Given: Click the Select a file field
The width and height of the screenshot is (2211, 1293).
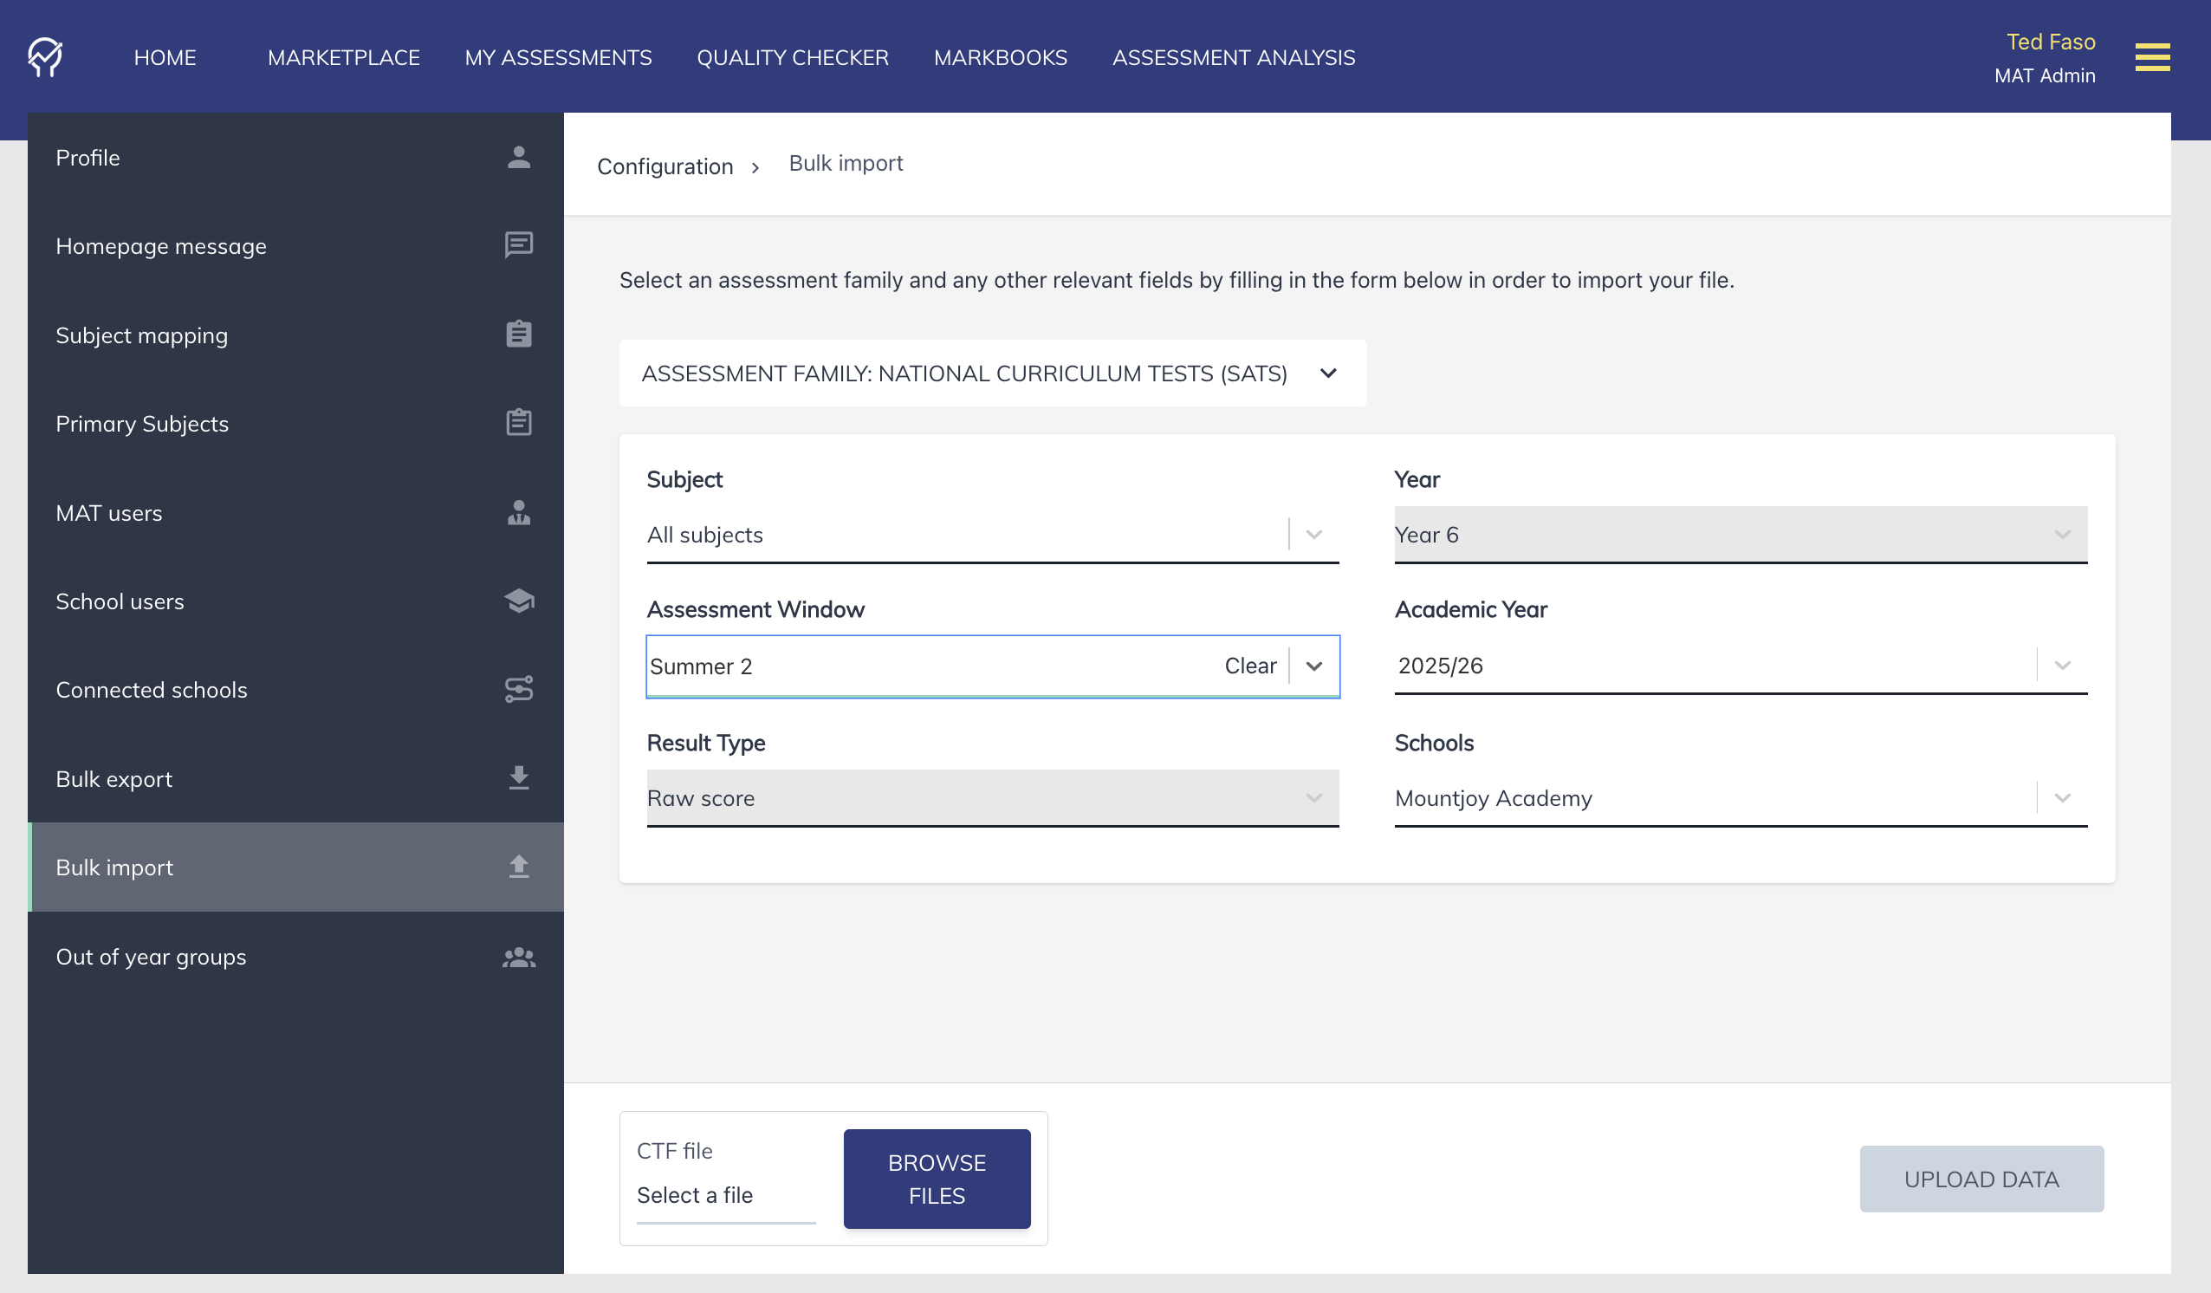Looking at the screenshot, I should pyautogui.click(x=726, y=1195).
